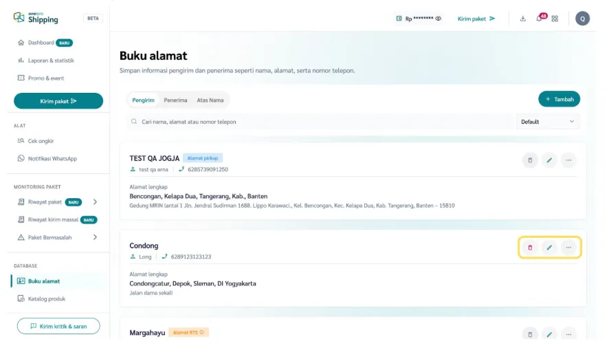Open the Default sort dropdown
609x348 pixels.
point(548,122)
